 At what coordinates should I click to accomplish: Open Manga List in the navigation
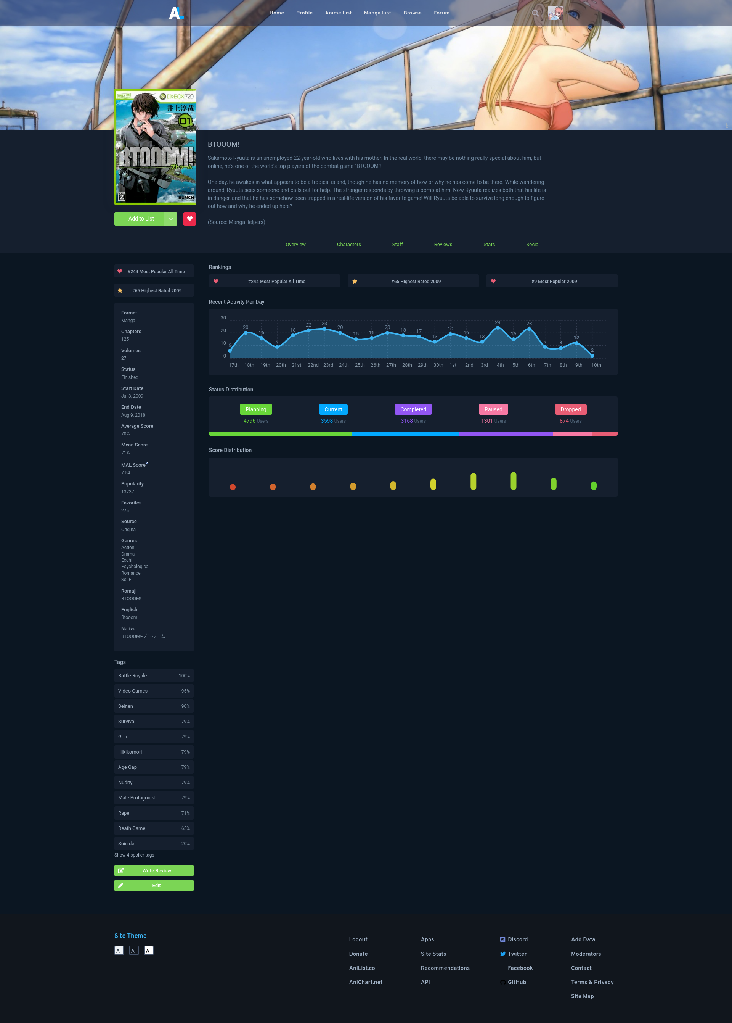pyautogui.click(x=377, y=13)
